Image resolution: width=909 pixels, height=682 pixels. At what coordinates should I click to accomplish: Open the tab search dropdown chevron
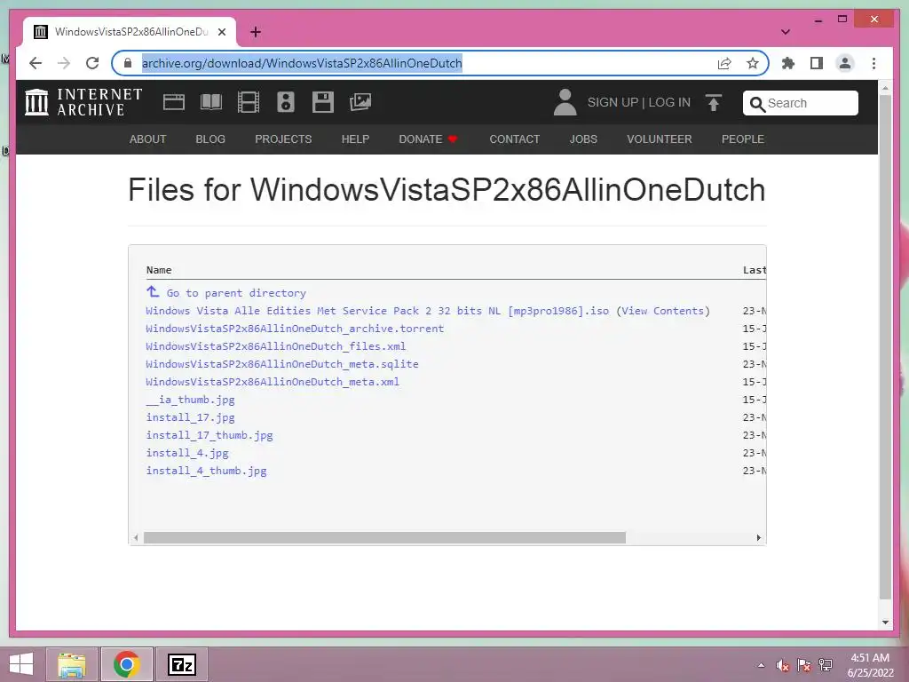click(786, 32)
